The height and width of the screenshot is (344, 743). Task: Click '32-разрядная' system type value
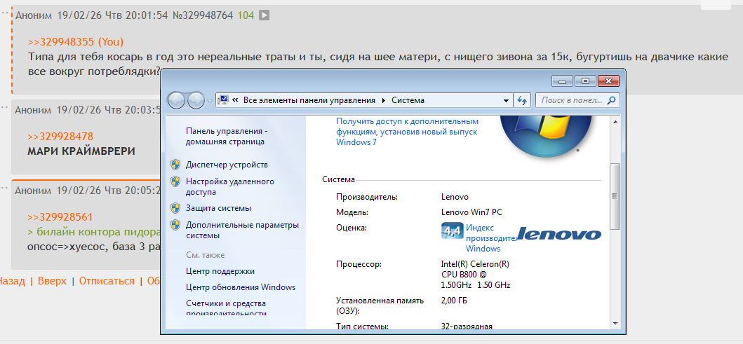pyautogui.click(x=467, y=326)
